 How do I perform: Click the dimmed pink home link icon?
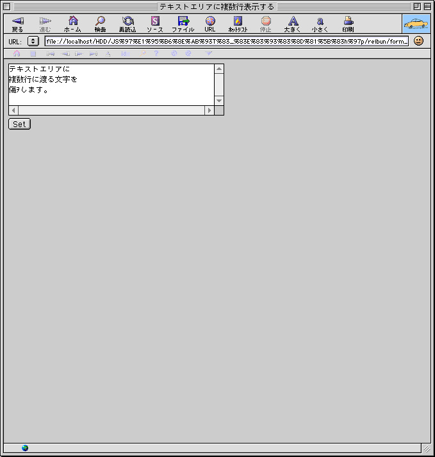[x=17, y=54]
